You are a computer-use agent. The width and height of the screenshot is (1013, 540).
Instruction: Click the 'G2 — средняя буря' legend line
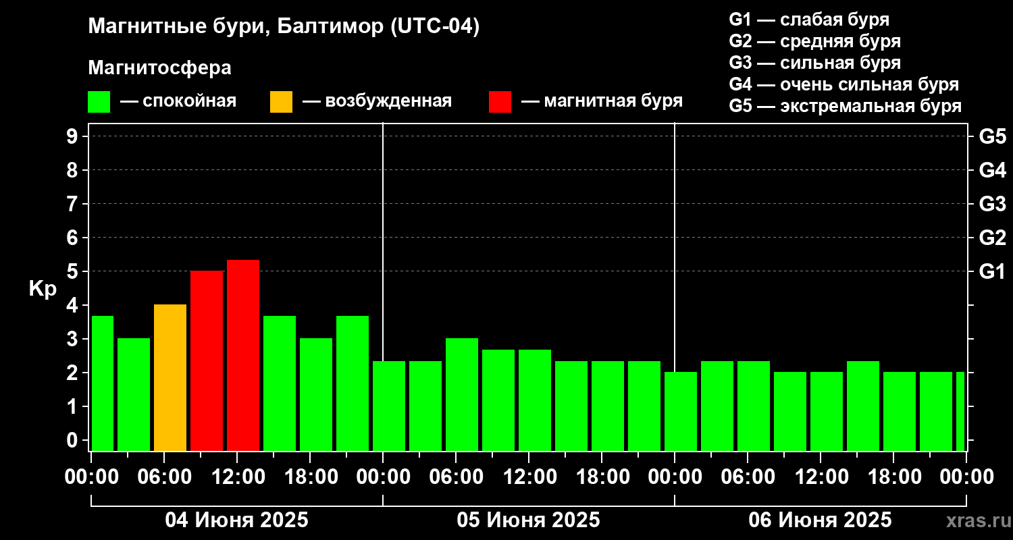click(x=814, y=41)
